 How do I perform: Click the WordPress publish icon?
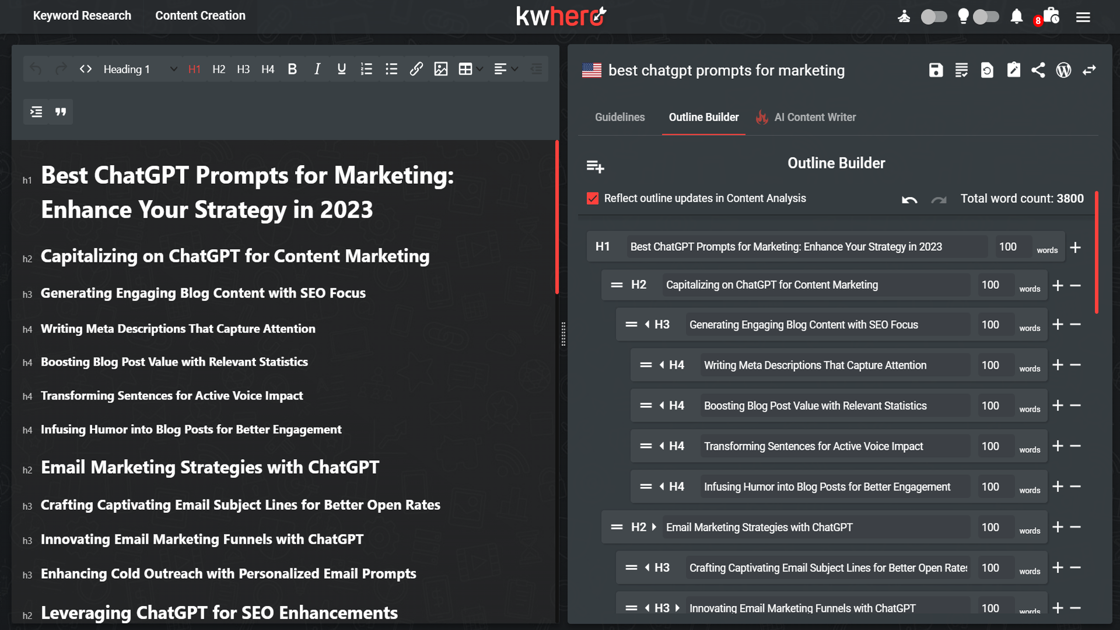pos(1064,70)
